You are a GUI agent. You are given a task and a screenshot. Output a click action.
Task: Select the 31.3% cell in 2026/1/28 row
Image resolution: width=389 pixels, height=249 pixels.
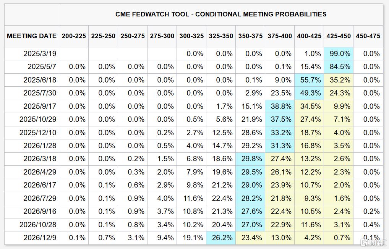point(280,146)
